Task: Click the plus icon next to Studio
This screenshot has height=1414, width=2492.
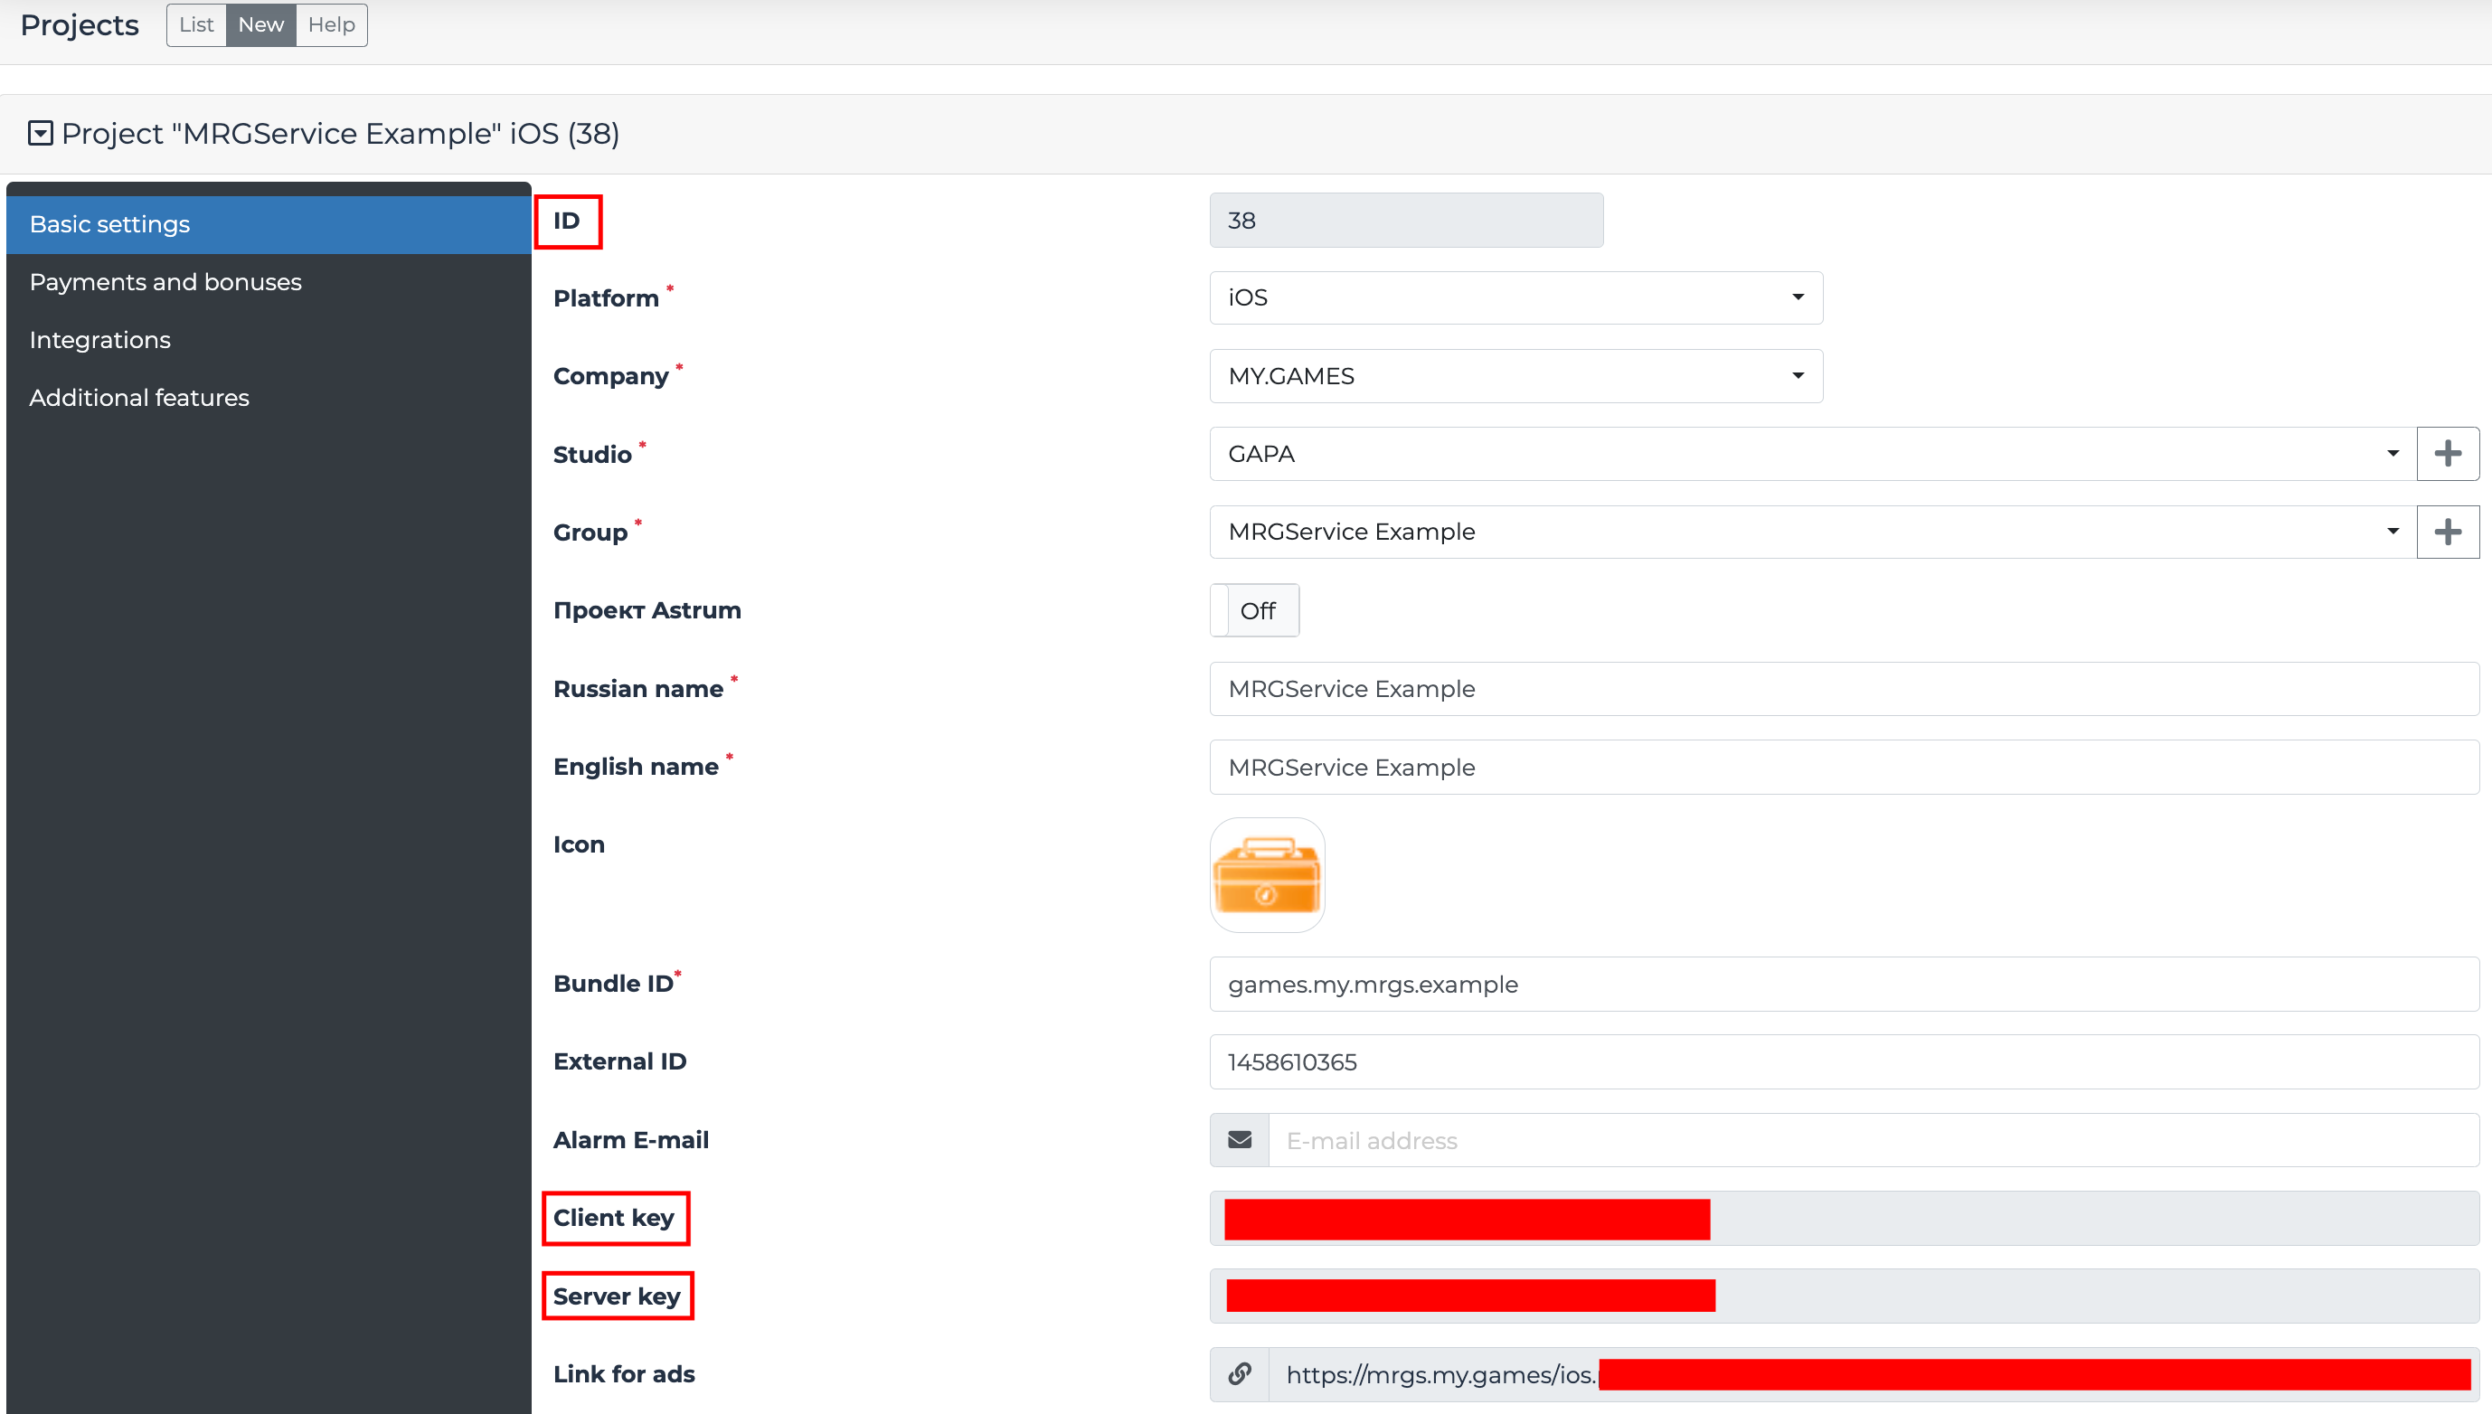Action: click(x=2448, y=454)
